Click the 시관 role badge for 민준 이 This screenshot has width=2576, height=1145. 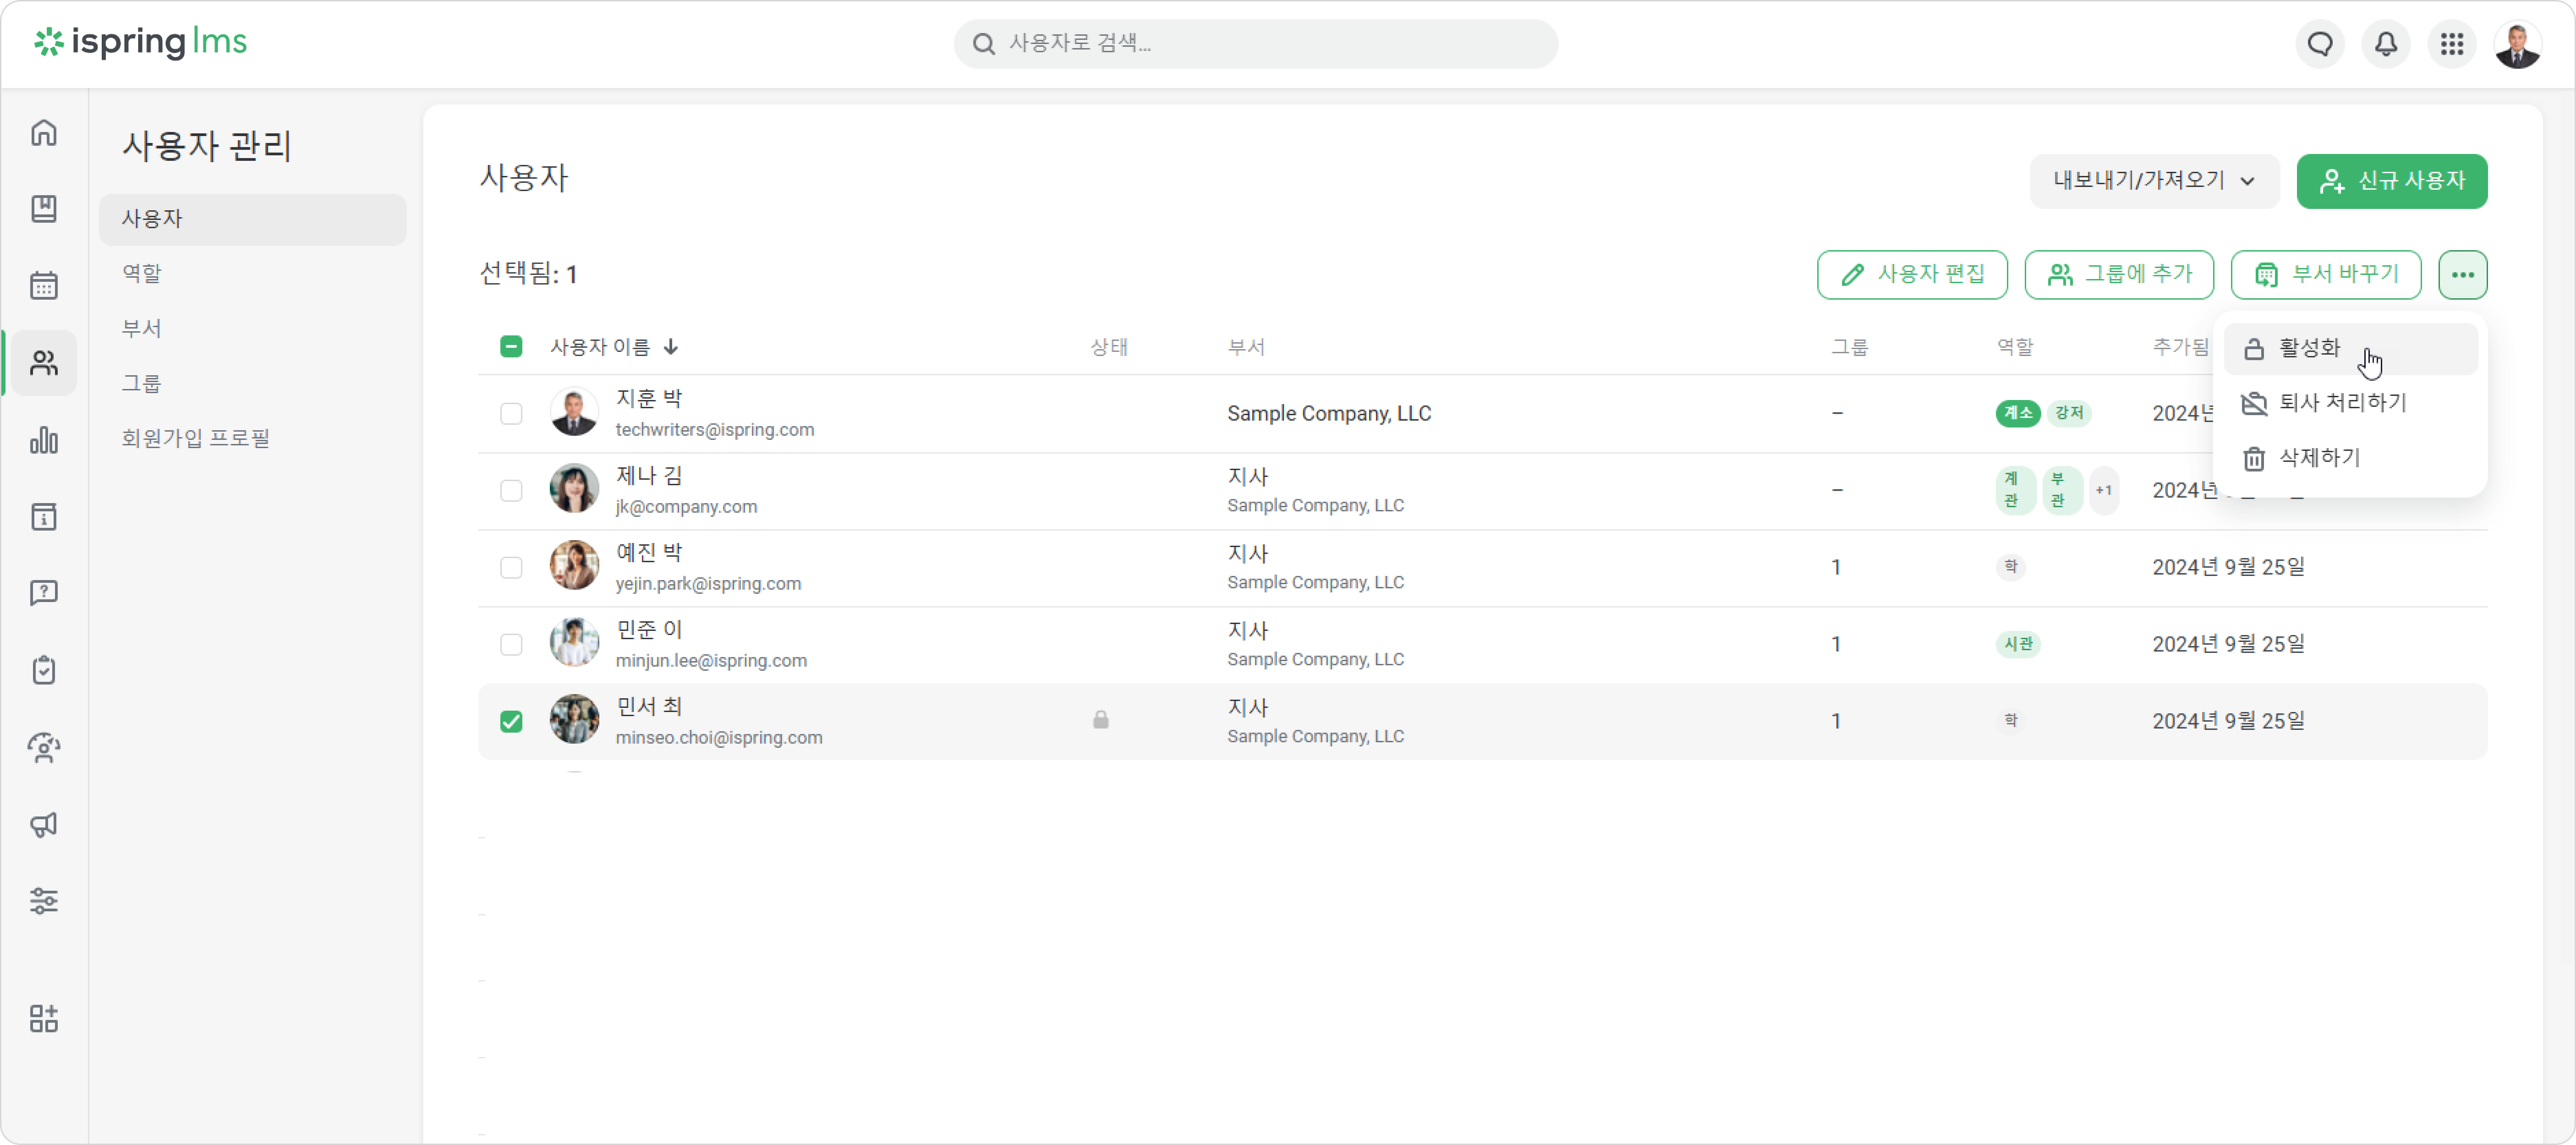pos(2018,644)
